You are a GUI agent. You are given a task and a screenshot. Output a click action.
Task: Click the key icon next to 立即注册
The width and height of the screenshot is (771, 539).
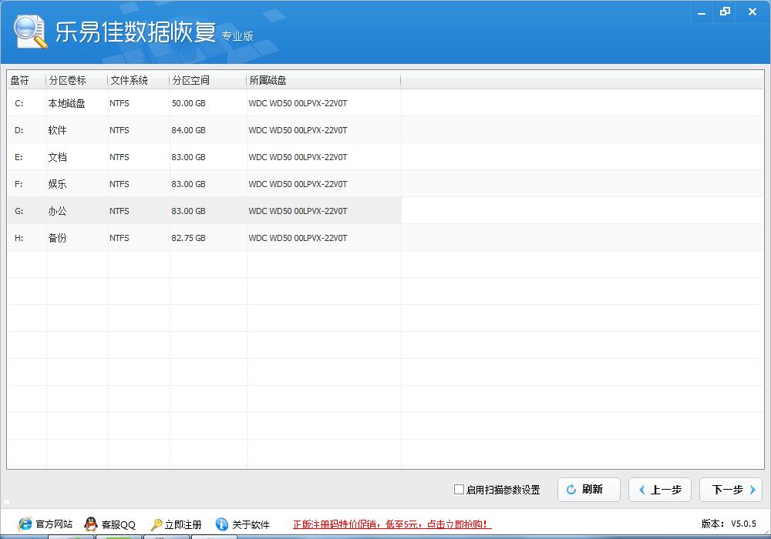coord(155,524)
